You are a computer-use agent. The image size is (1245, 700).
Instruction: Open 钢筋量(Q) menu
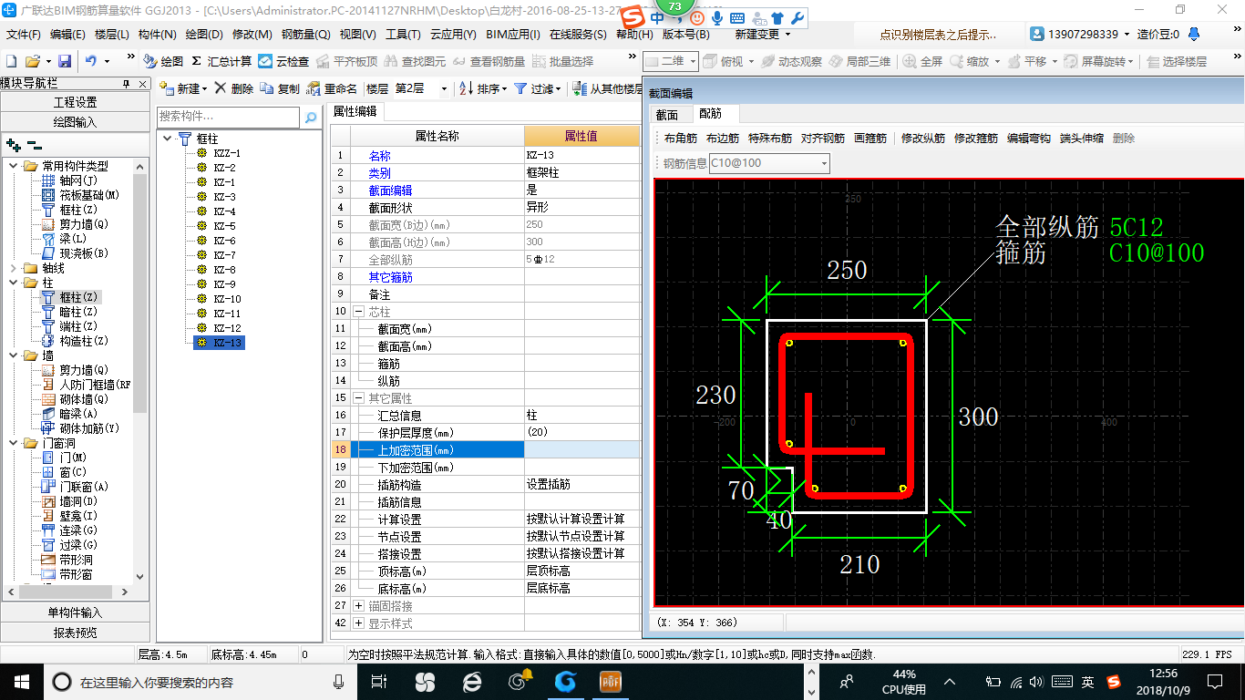pos(306,35)
